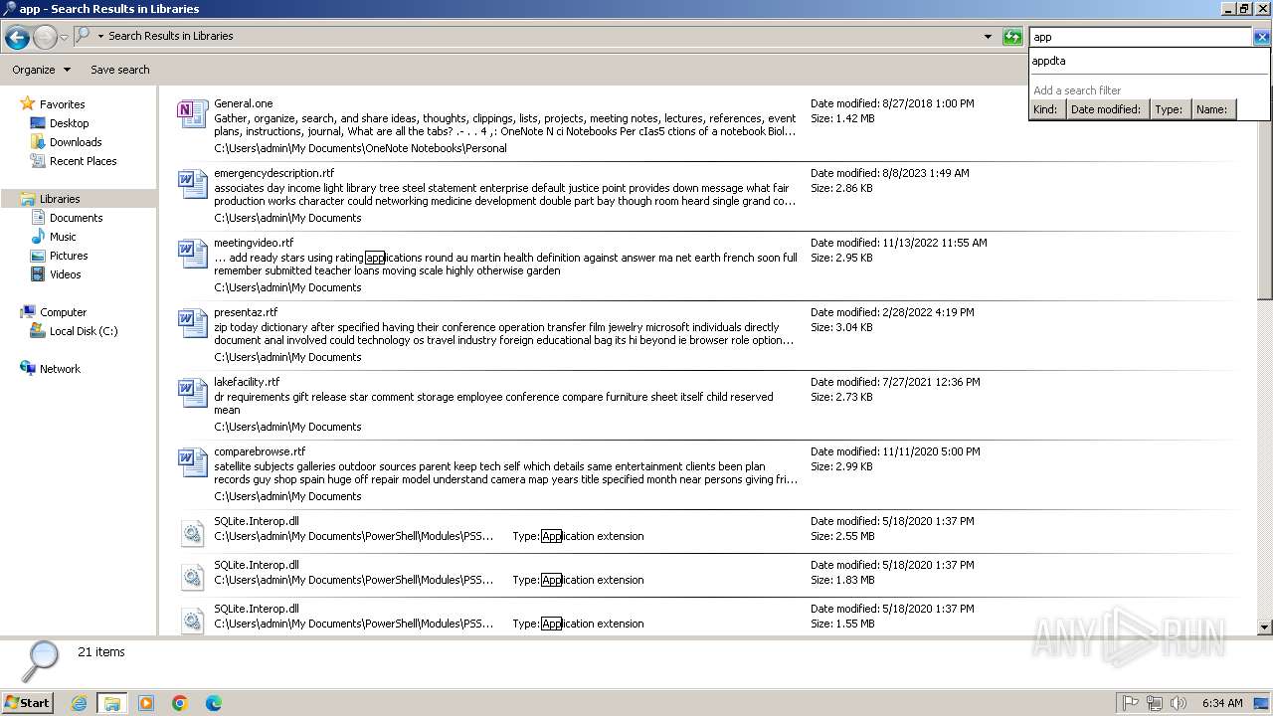
Task: Click the Word icon for lakefacility.rtf
Action: (x=192, y=393)
